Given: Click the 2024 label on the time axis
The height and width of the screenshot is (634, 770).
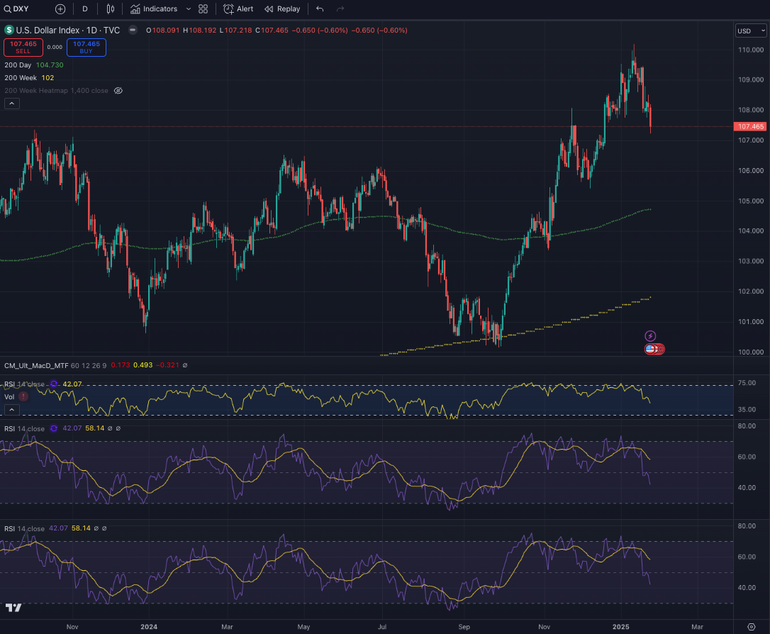Looking at the screenshot, I should [149, 627].
